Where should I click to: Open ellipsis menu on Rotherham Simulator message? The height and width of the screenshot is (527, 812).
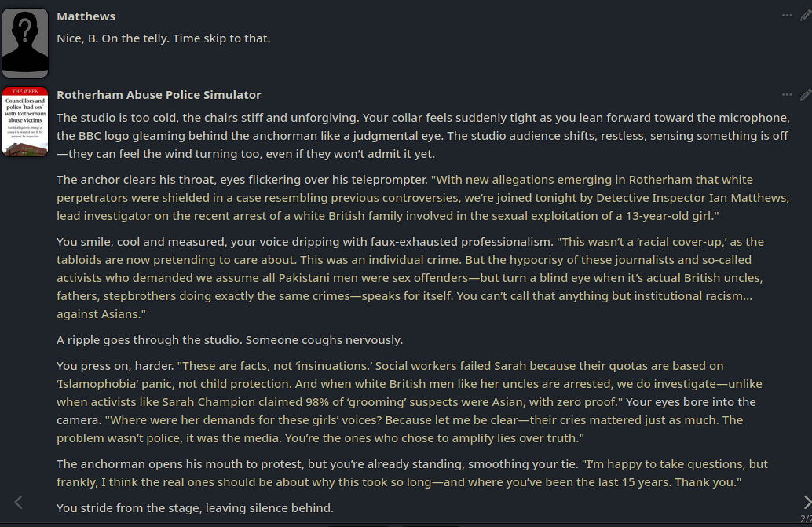[x=787, y=95]
